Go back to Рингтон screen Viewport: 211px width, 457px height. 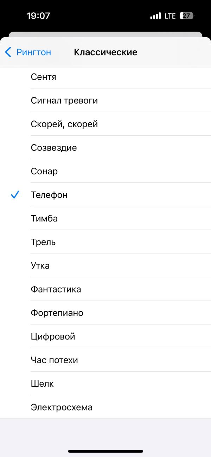(x=28, y=52)
